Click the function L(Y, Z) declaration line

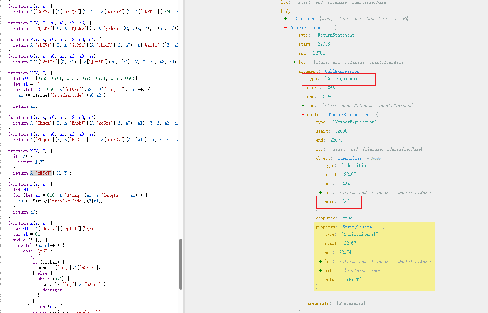[30, 184]
